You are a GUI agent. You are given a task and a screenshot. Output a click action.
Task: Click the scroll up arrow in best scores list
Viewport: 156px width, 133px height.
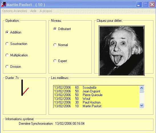point(141,88)
